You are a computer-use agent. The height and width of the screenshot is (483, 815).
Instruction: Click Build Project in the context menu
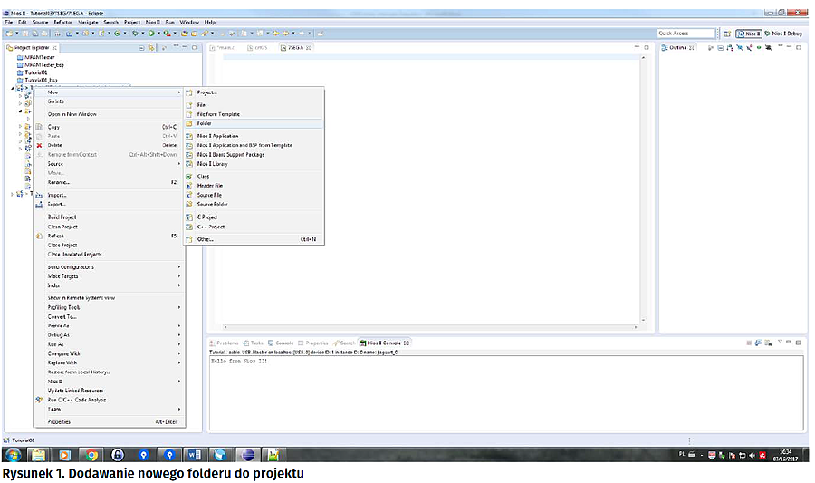point(62,217)
